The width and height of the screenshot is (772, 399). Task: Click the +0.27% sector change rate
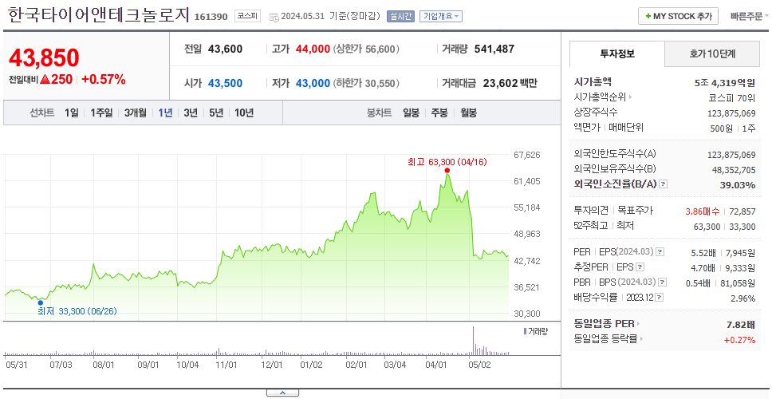click(x=739, y=339)
